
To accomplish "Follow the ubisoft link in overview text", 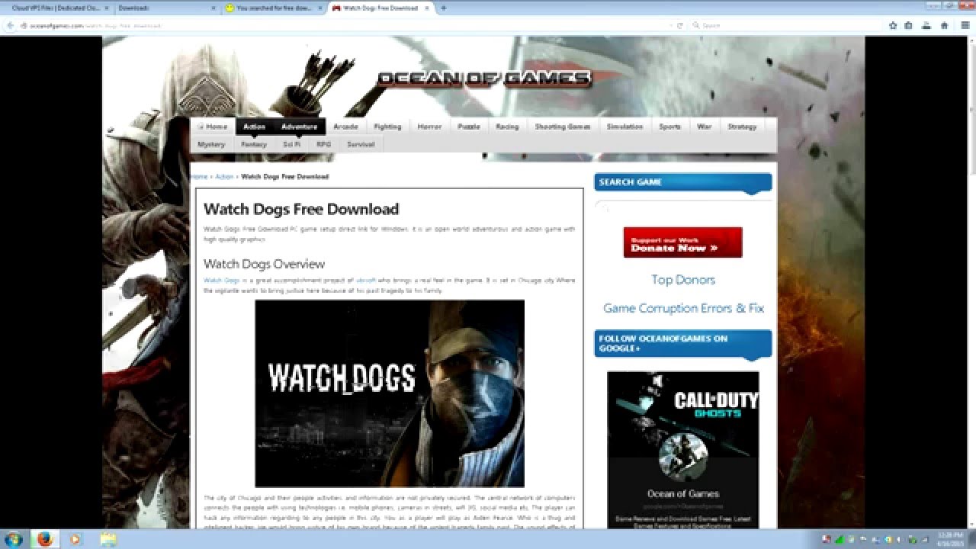I will coord(366,281).
